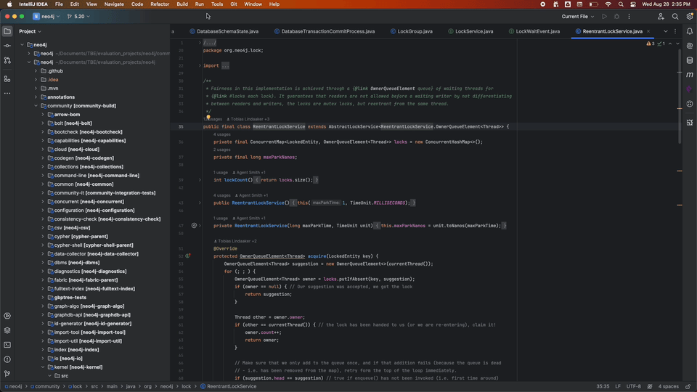Open the Database tool window
The image size is (697, 392).
[x=690, y=60]
